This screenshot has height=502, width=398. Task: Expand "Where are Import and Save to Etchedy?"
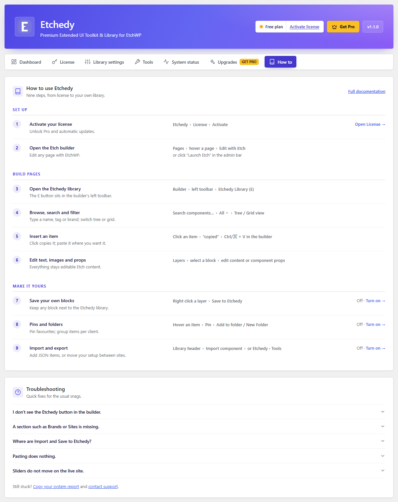coord(199,441)
